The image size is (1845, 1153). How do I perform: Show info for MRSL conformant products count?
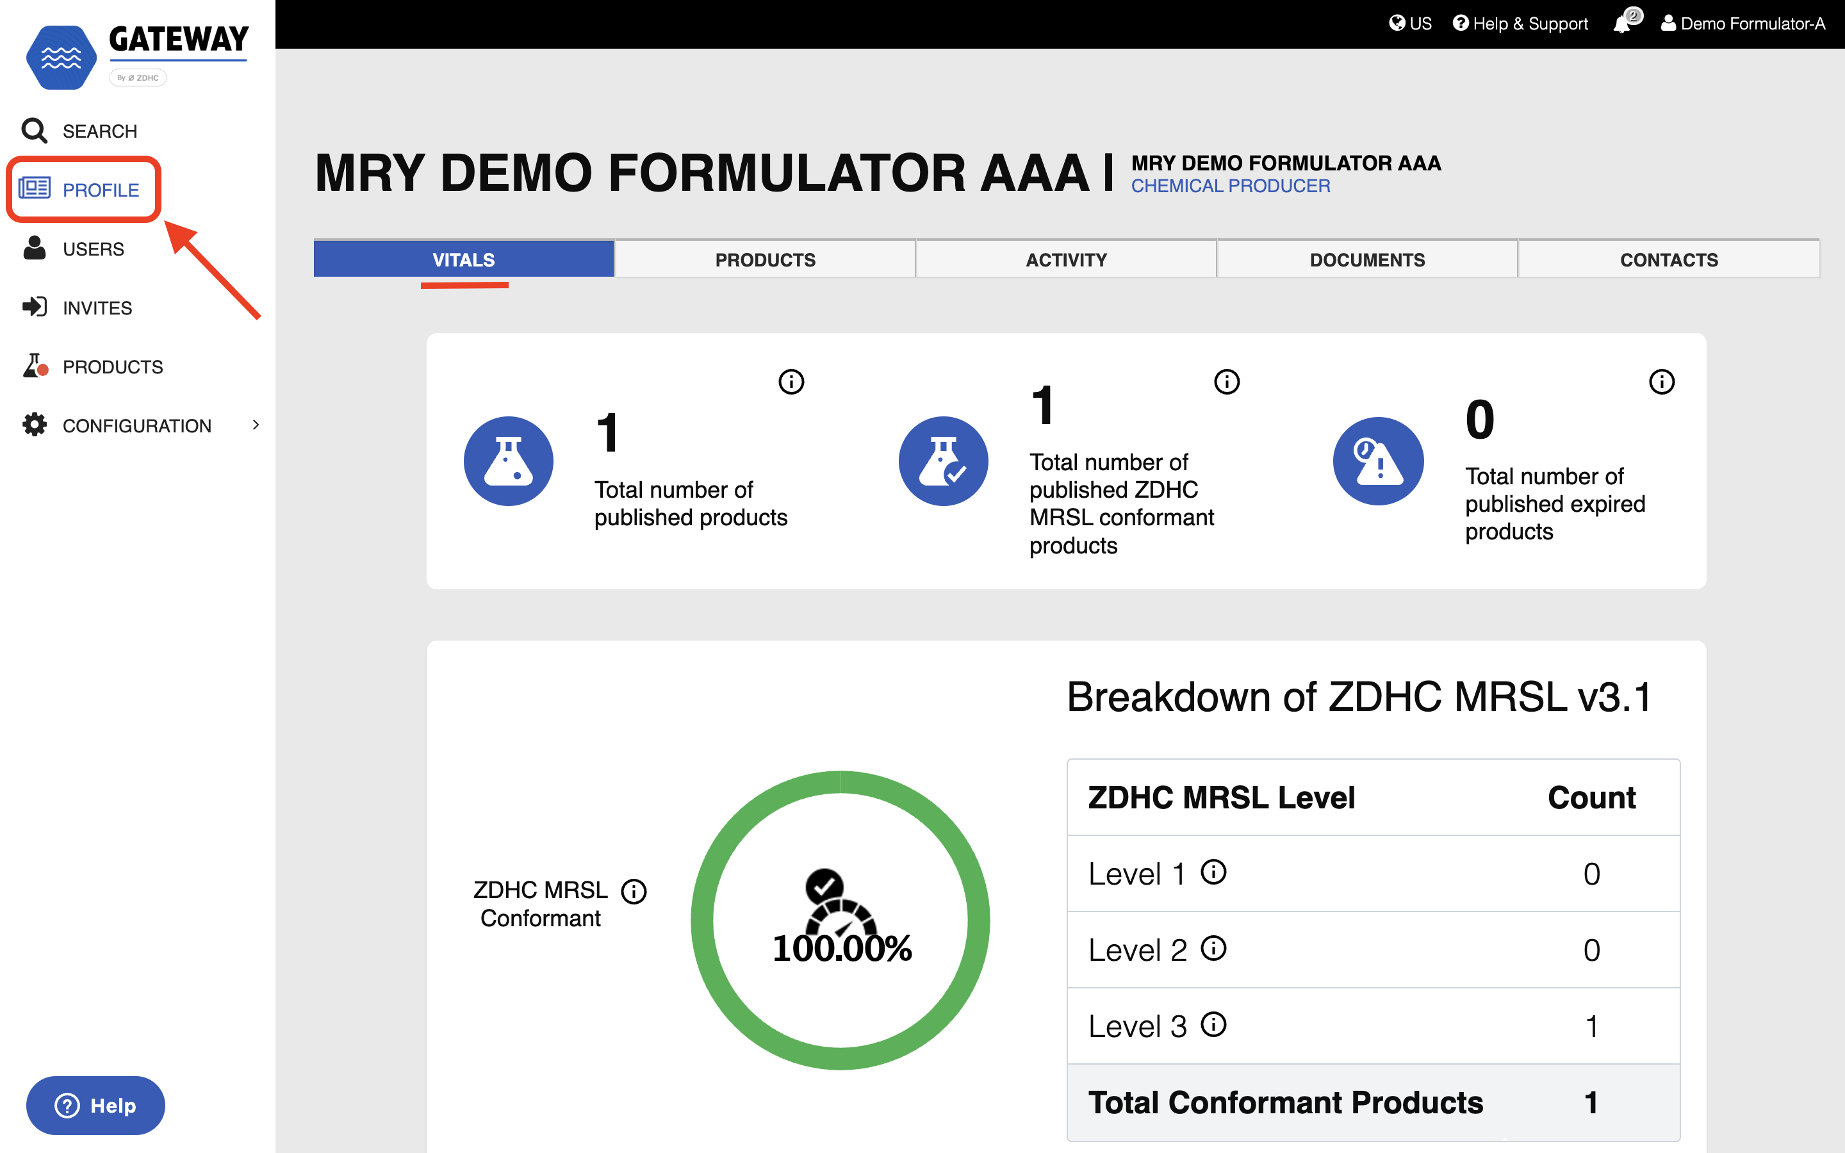[1227, 381]
